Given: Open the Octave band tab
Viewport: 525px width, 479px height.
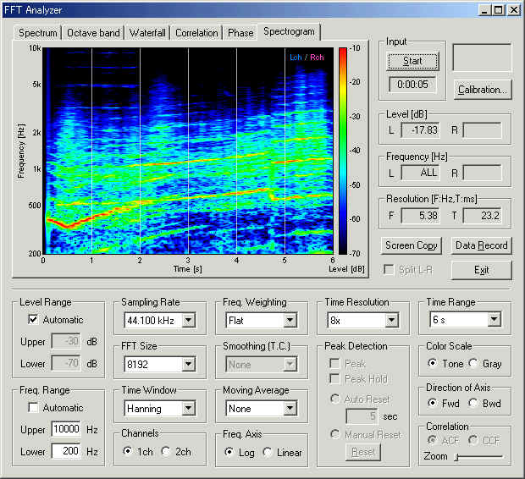Looking at the screenshot, I should tap(93, 33).
